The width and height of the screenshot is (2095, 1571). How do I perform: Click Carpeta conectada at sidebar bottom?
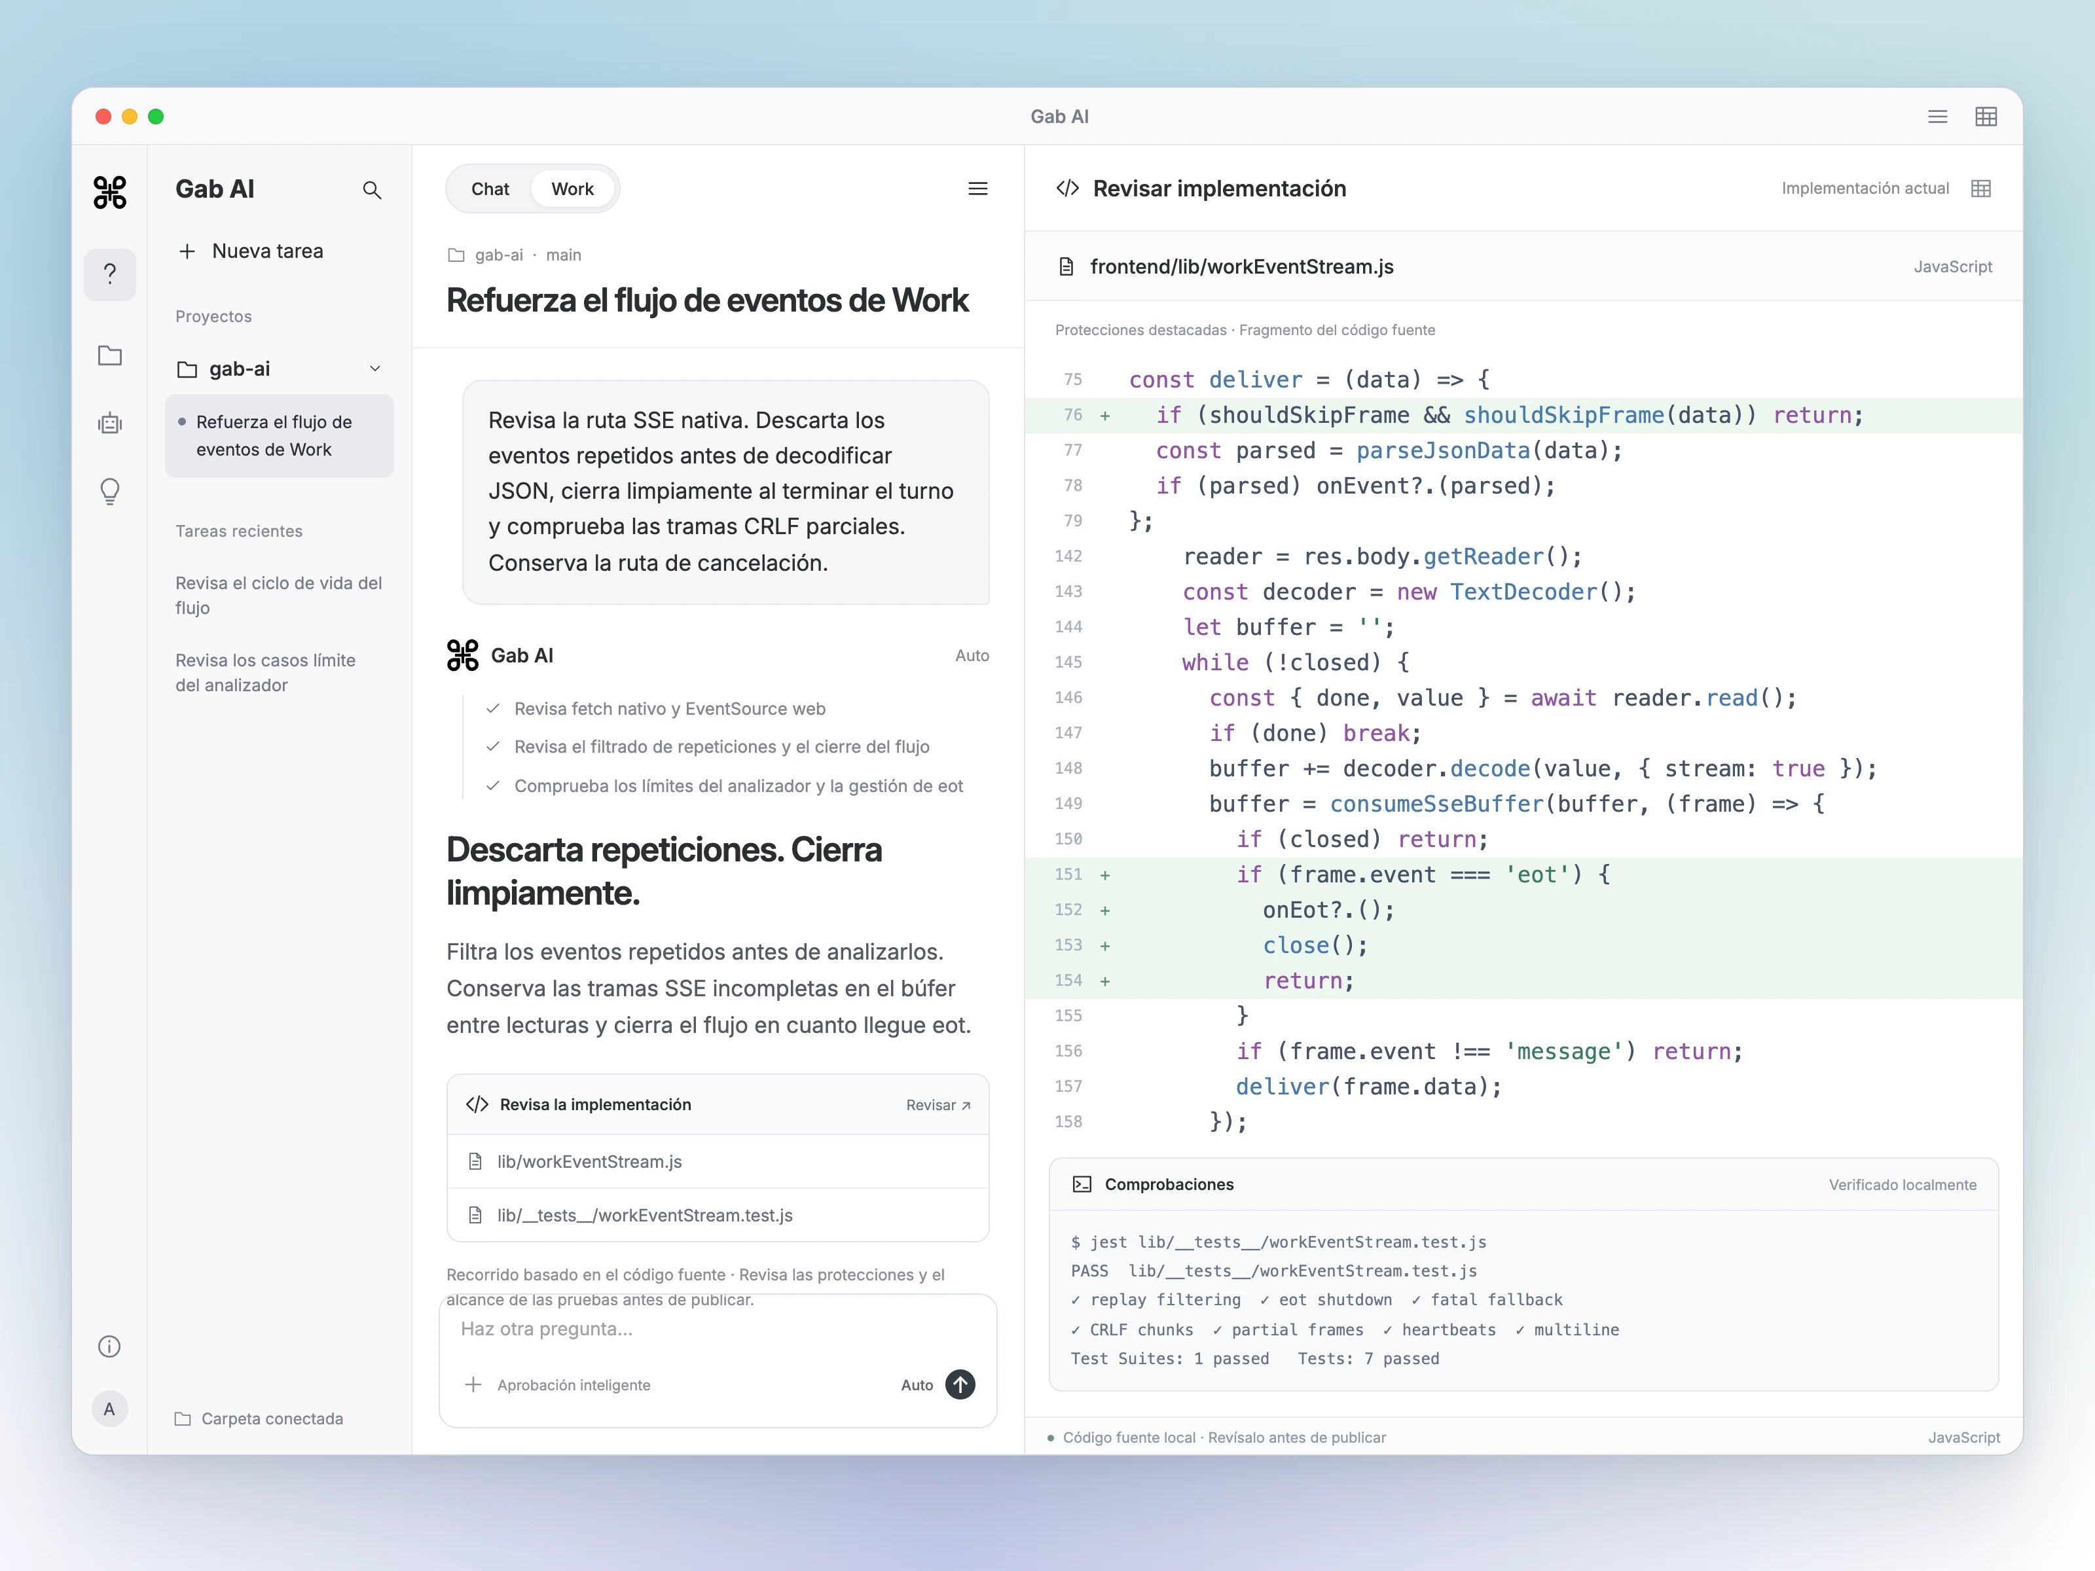259,1418
